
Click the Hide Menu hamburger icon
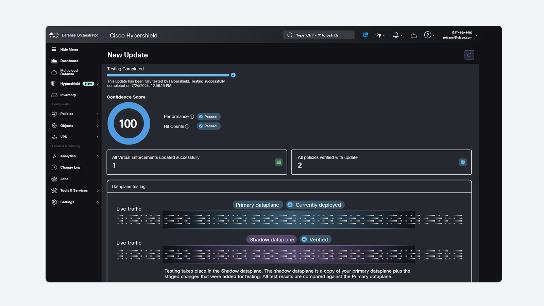[54, 49]
